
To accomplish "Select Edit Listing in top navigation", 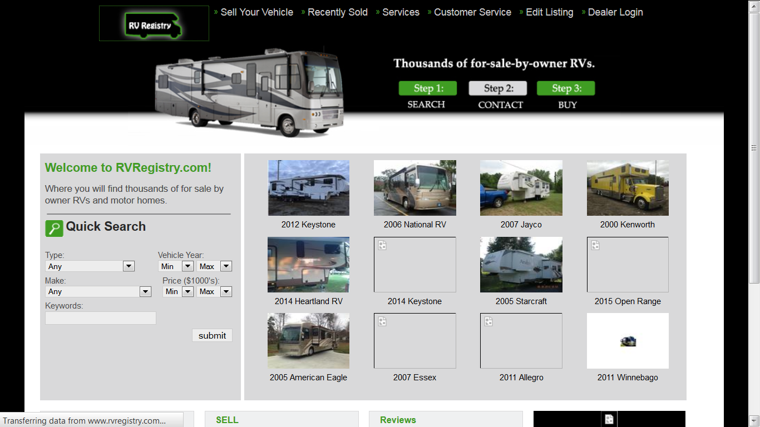I will [549, 12].
